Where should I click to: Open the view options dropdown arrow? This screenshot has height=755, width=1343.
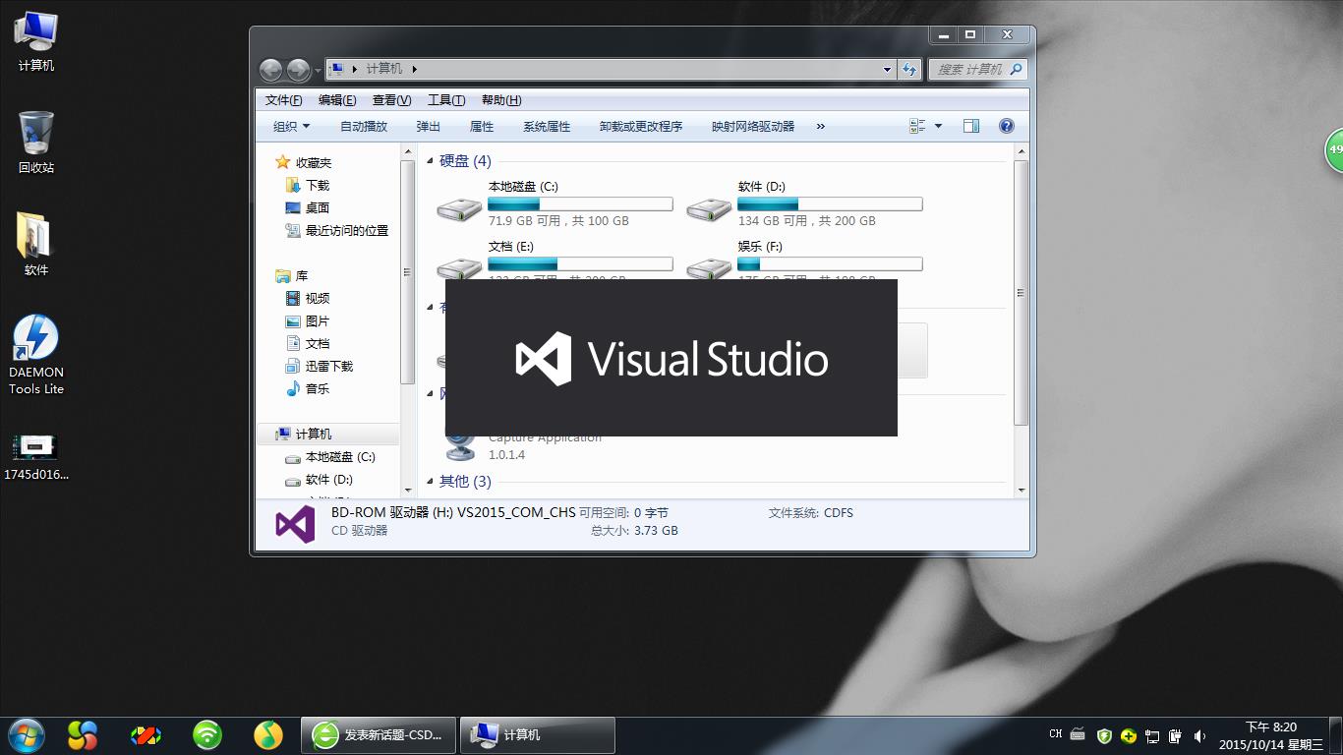coord(938,126)
